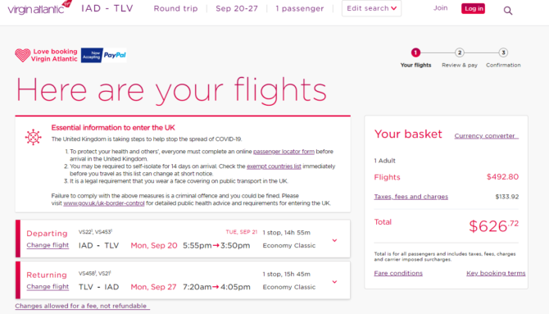Image resolution: width=549 pixels, height=314 pixels.
Task: Change flight for the Departing leg
Action: click(48, 245)
